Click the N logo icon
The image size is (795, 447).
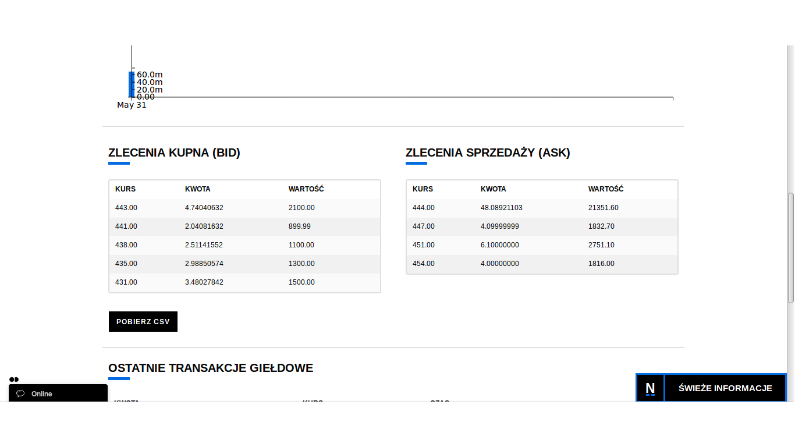650,388
